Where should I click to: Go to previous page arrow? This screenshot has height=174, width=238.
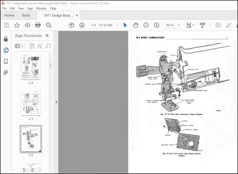point(71,25)
